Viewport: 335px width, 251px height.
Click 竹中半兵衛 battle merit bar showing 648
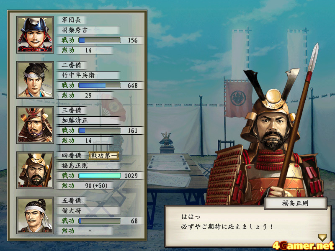coord(100,85)
